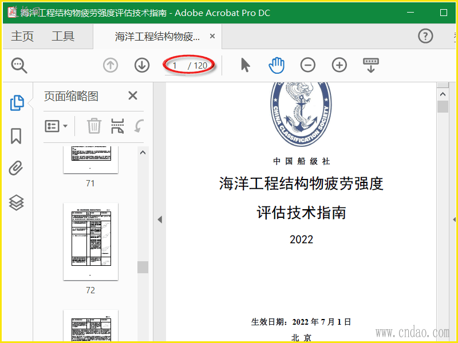This screenshot has width=458, height=343.
Task: Open thumbnail options dropdown menu
Action: click(56, 126)
